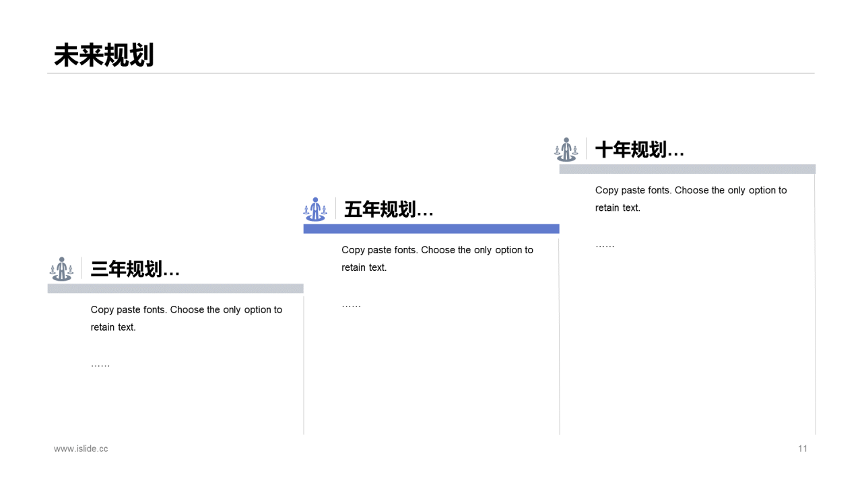Open the www.islide.cc footer link
Image resolution: width=862 pixels, height=485 pixels.
(x=81, y=449)
